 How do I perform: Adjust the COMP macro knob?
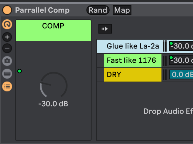pyautogui.click(x=54, y=85)
